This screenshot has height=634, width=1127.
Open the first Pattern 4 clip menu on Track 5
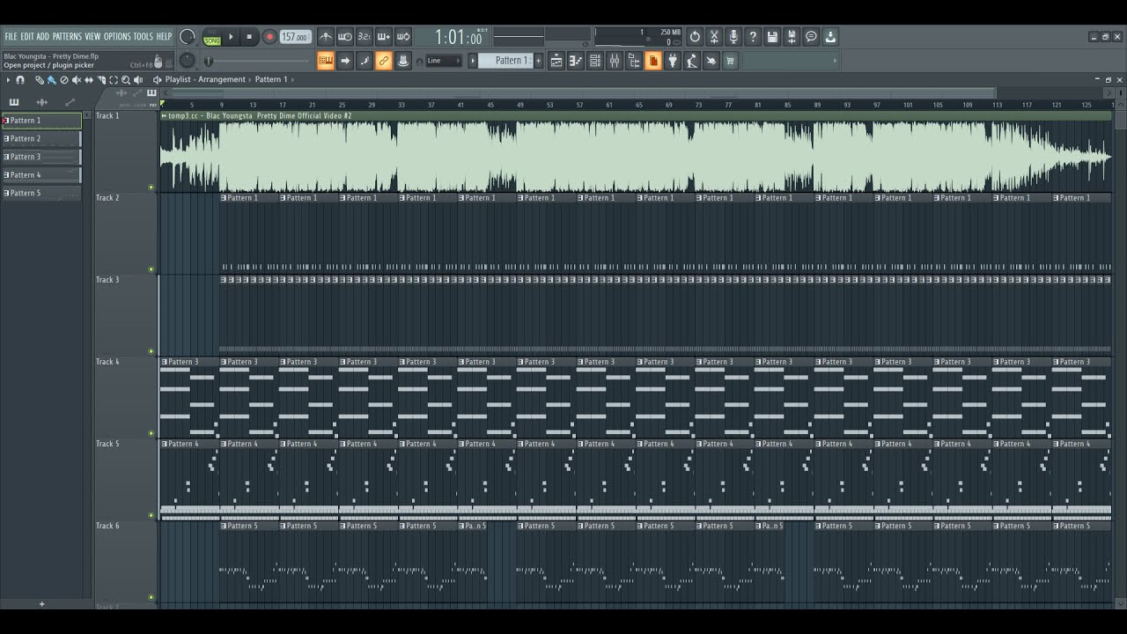pos(164,444)
